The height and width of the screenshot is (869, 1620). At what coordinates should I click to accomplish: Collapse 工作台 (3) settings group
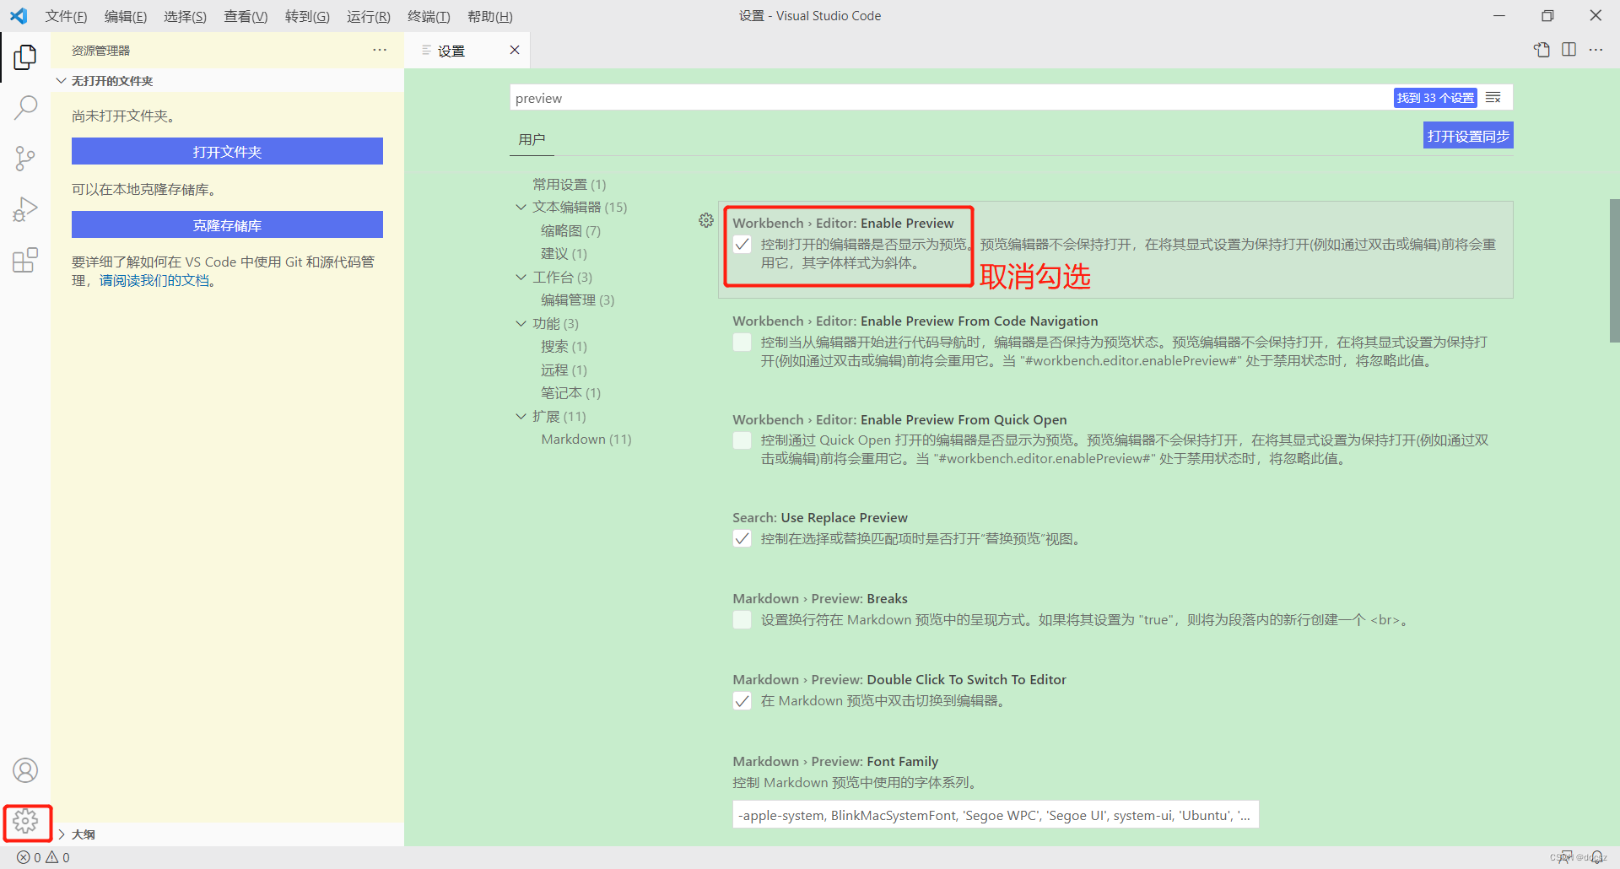[x=521, y=277]
